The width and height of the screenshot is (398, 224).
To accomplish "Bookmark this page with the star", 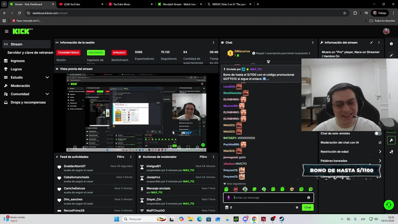I will tap(345, 13).
